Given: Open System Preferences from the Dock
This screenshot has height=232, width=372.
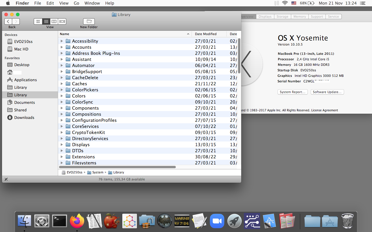Looking at the screenshot, I should tap(42, 221).
